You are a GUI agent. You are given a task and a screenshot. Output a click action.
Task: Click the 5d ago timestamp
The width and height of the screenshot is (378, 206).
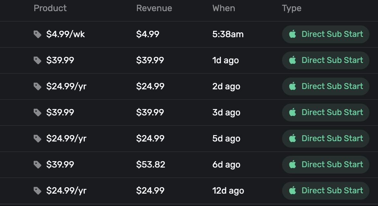click(226, 139)
